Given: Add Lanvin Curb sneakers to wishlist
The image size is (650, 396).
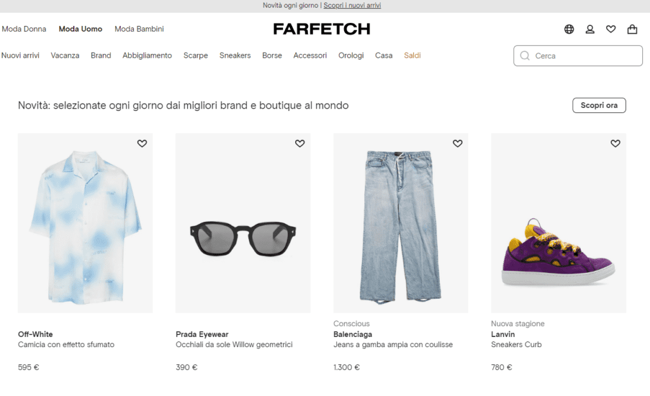Looking at the screenshot, I should (615, 143).
